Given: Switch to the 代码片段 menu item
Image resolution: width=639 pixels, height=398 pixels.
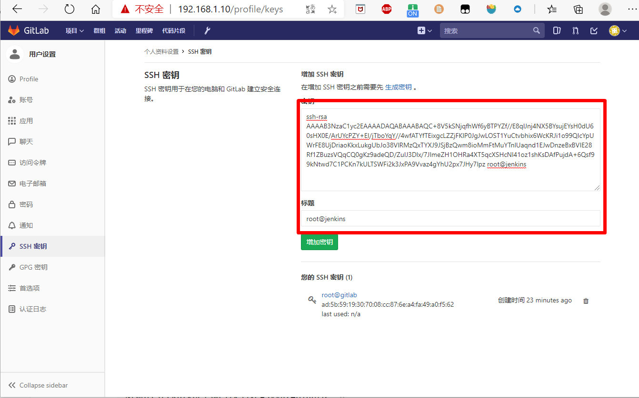Looking at the screenshot, I should tap(173, 30).
